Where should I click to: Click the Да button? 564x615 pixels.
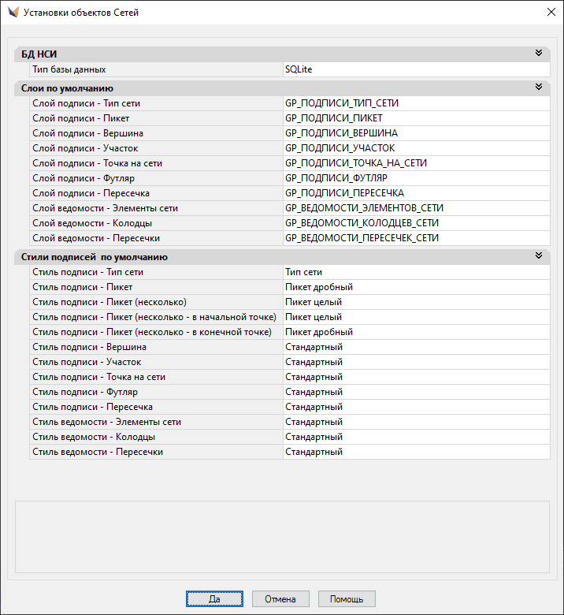214,599
